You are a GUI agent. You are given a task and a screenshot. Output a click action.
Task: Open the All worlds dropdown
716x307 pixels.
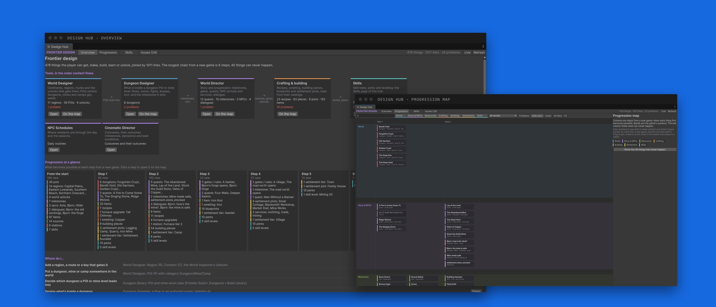coord(503,116)
